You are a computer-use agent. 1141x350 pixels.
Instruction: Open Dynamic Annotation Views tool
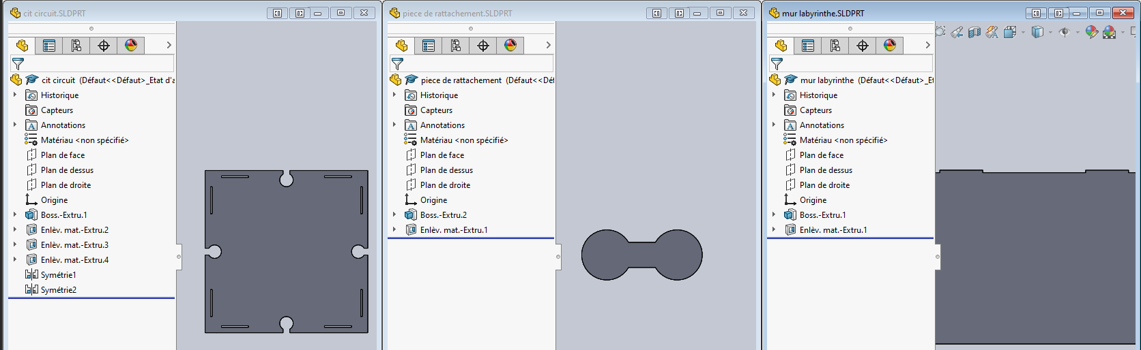pyautogui.click(x=992, y=32)
